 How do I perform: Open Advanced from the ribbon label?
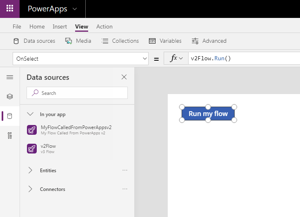click(214, 41)
